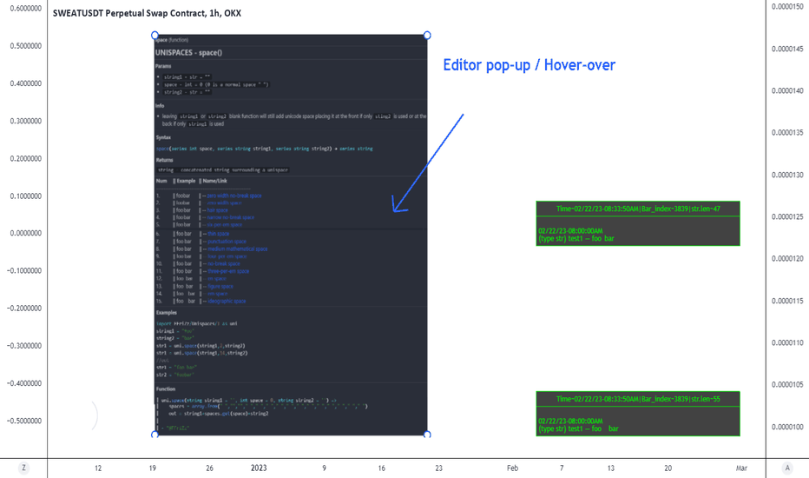Select the green label header ending 'str.len-47'
The image size is (809, 478).
point(638,209)
